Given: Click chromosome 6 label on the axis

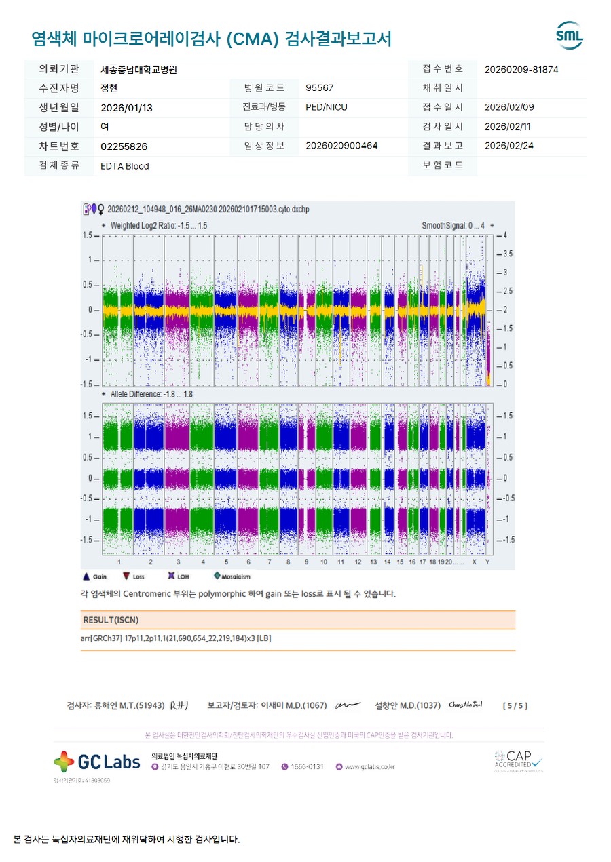Looking at the screenshot, I should pyautogui.click(x=248, y=562).
